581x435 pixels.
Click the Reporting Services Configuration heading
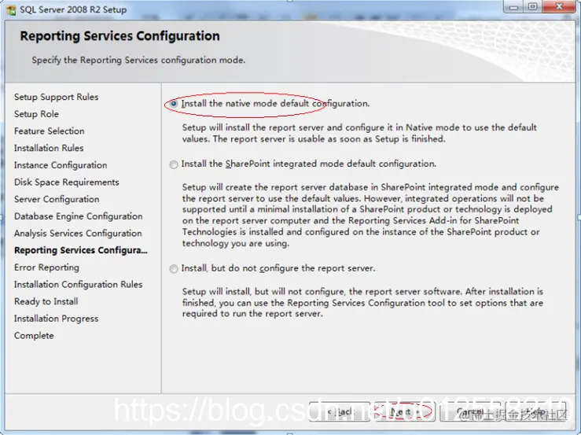point(120,36)
